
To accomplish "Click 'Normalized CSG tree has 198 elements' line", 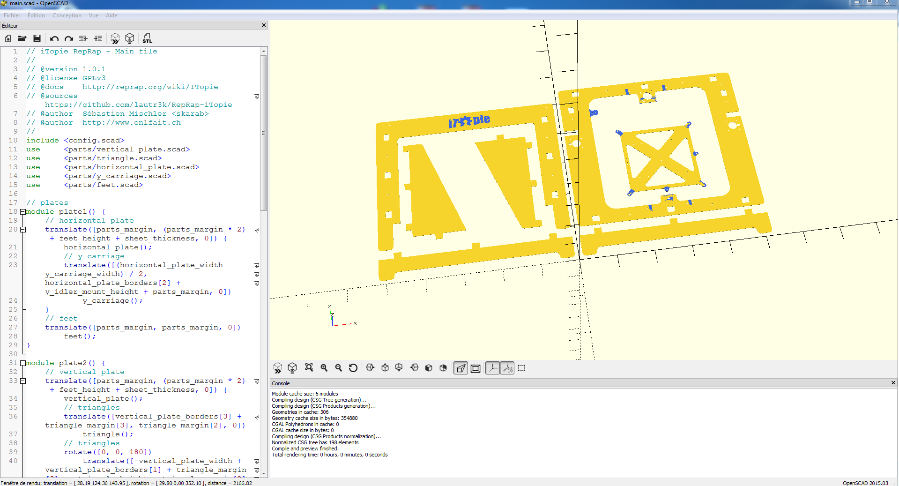I will (315, 442).
